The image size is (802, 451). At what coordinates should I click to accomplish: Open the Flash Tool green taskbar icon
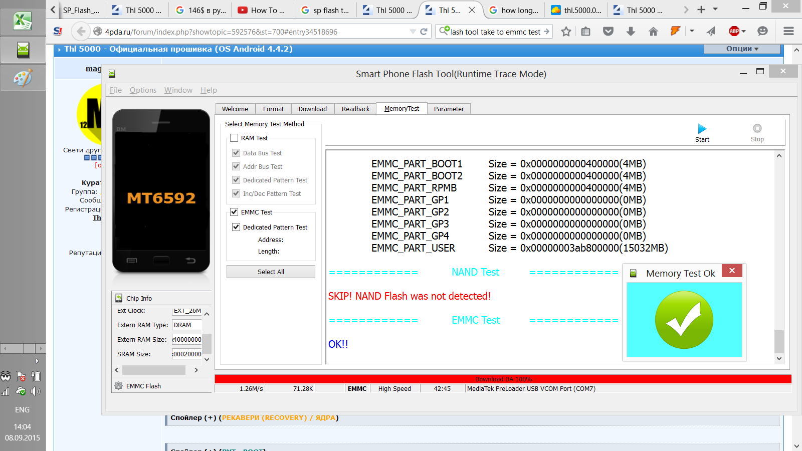(x=23, y=50)
